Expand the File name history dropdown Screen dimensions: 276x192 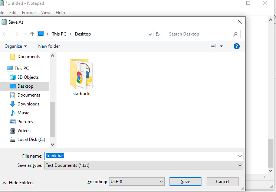point(240,156)
